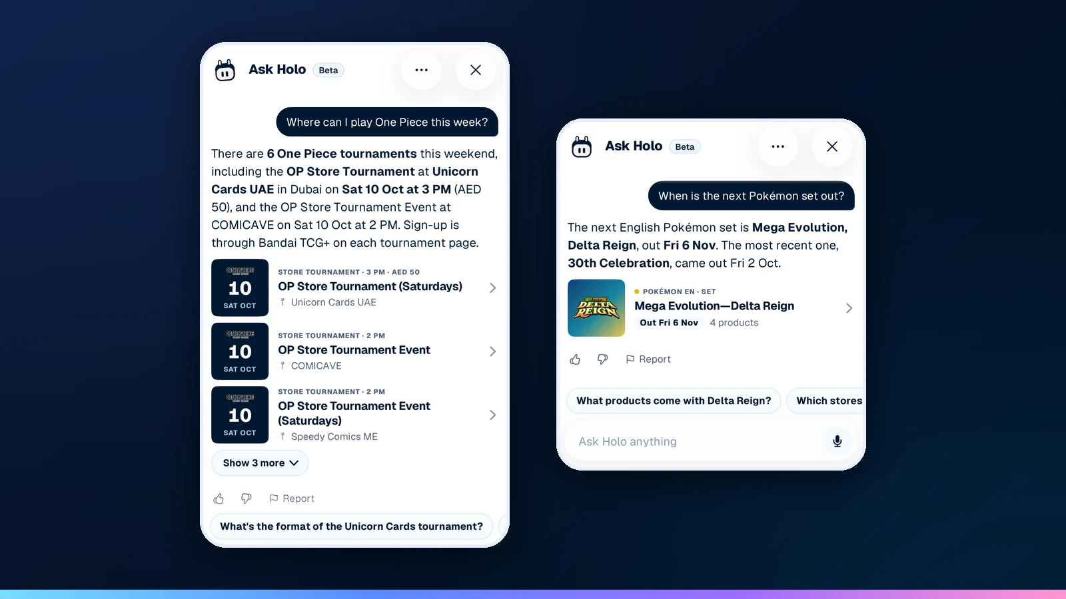Open chevron for the Speedy Comics ME tournament

pyautogui.click(x=492, y=415)
